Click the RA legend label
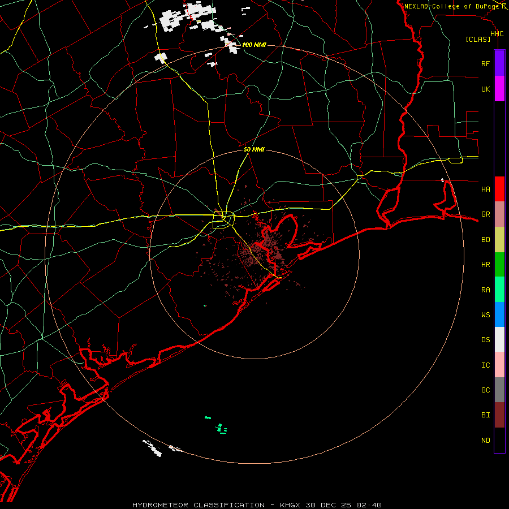Screen dimensions: 509x509 (x=485, y=290)
